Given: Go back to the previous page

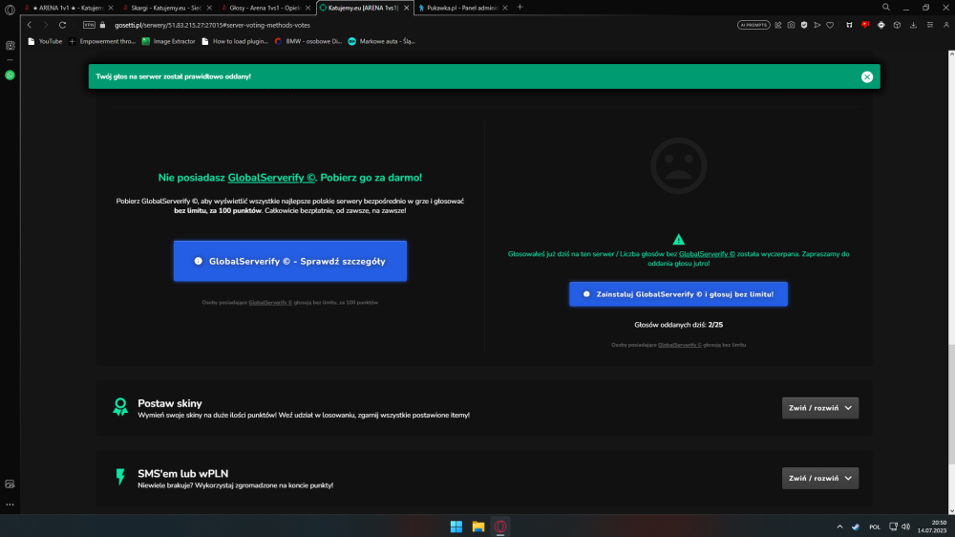Looking at the screenshot, I should (x=30, y=25).
